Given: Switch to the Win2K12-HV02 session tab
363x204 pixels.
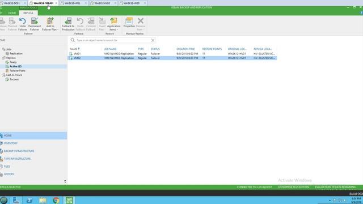Looking at the screenshot, I should point(102,3).
